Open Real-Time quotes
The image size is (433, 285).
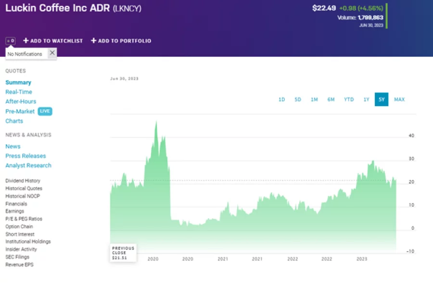tap(18, 92)
